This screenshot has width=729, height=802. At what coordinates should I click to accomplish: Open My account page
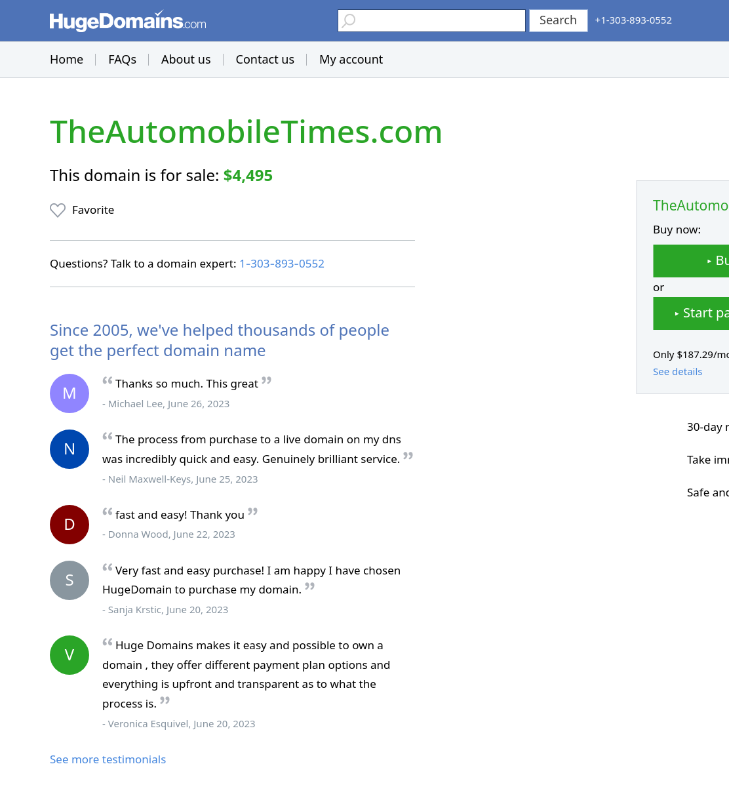(351, 60)
